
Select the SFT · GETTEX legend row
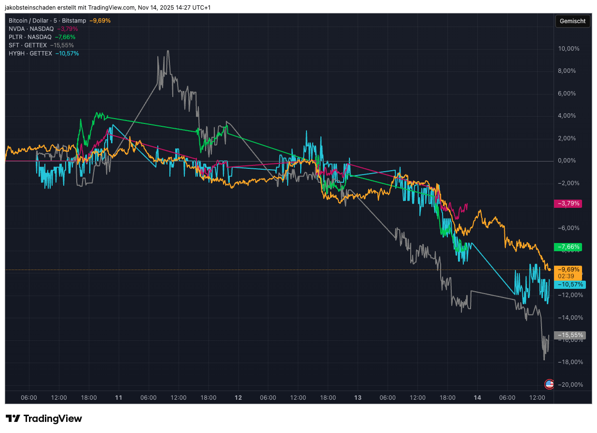tap(41, 45)
